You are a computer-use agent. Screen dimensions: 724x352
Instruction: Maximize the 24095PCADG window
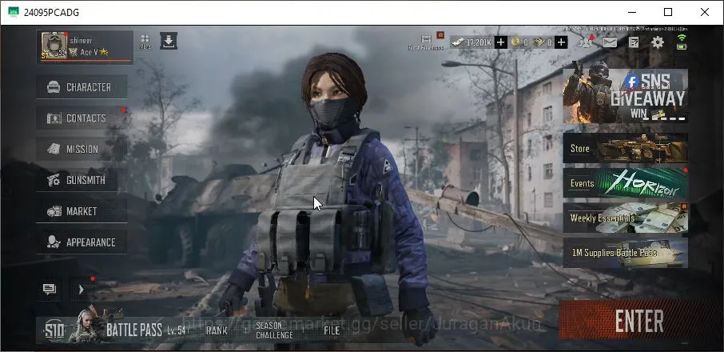click(668, 12)
